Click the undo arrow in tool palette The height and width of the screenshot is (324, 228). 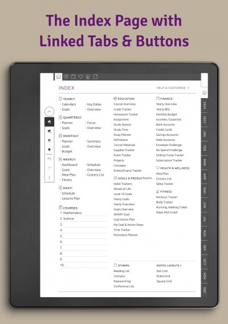[50, 159]
